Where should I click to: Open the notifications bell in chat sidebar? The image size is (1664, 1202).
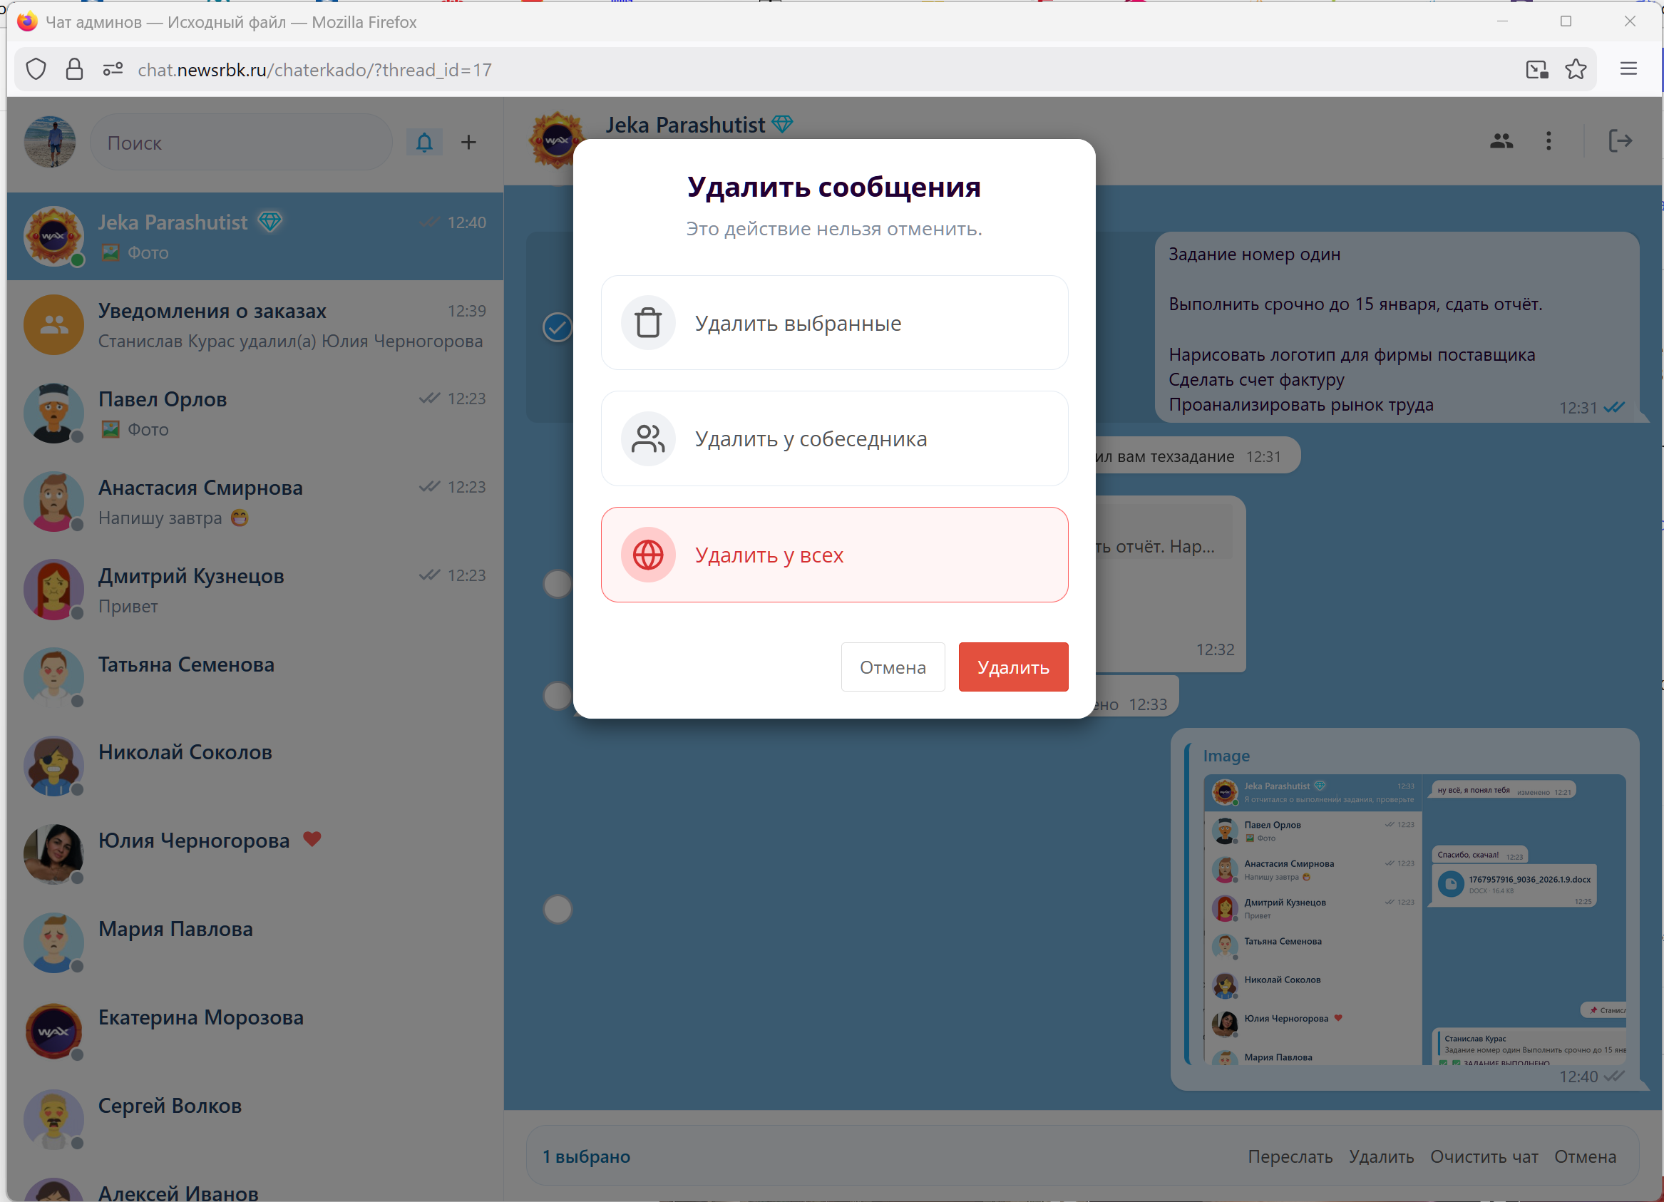pos(423,142)
